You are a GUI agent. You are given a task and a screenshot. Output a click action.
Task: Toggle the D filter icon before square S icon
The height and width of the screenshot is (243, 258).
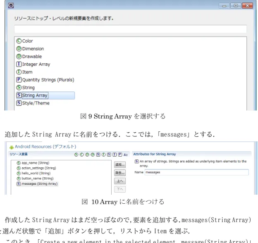tap(93, 155)
